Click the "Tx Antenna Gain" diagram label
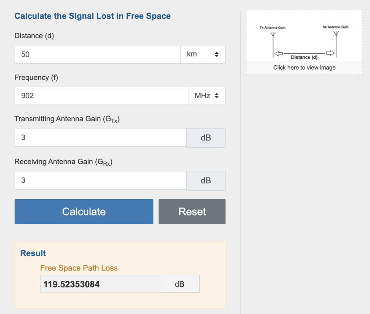 click(x=272, y=27)
